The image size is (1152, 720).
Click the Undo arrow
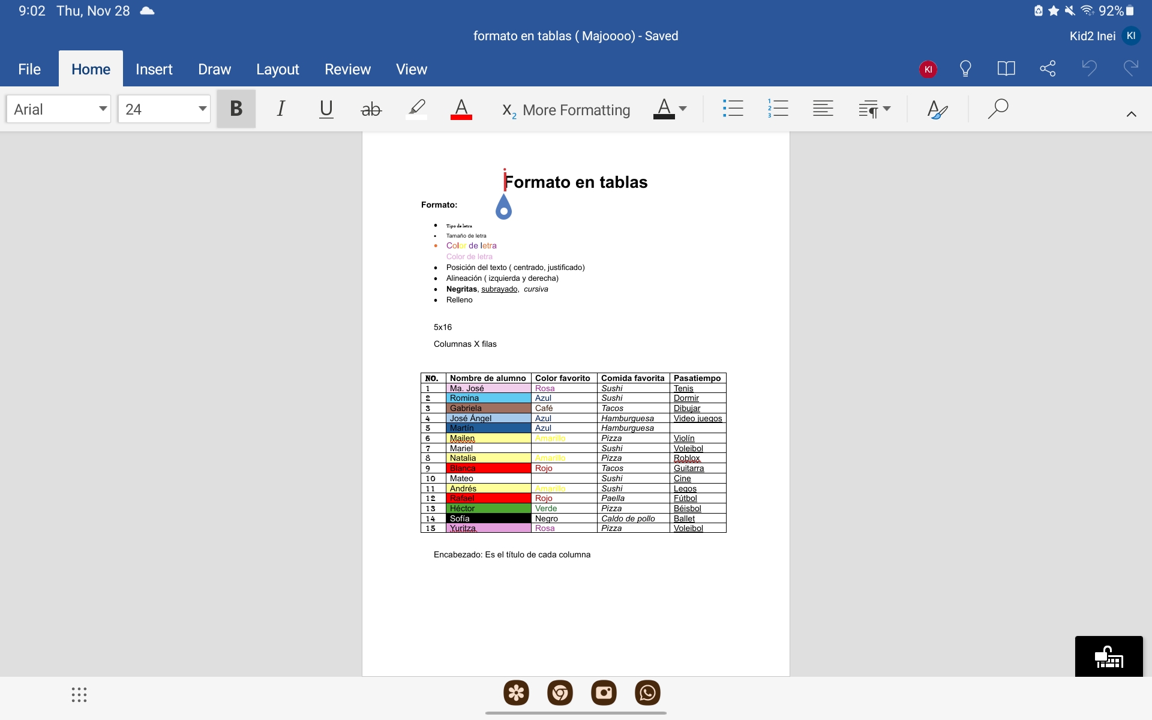(x=1089, y=68)
